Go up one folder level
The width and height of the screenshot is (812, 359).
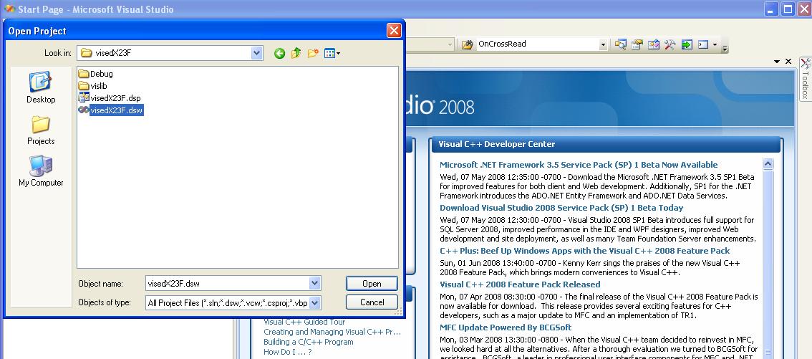[x=296, y=53]
